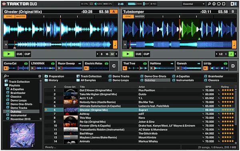Click CUE on Deck B
This screenshot has width=240, height=151.
tap(138, 54)
